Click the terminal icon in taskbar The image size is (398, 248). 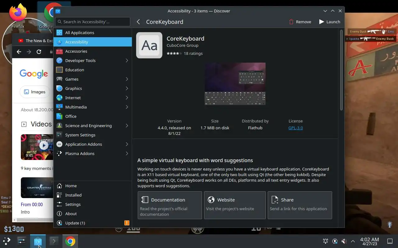pyautogui.click(x=54, y=241)
